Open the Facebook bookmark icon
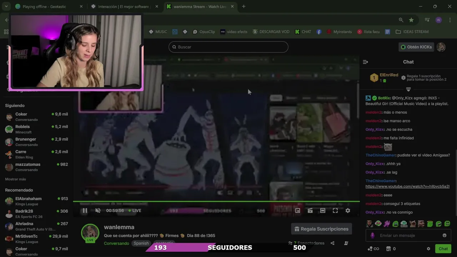The image size is (457, 257). (x=319, y=31)
